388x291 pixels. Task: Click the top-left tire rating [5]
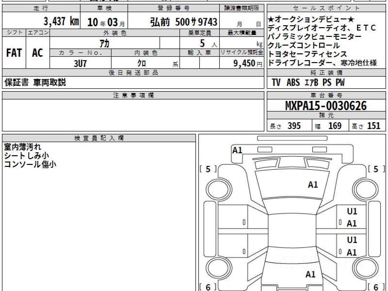[x=208, y=169]
